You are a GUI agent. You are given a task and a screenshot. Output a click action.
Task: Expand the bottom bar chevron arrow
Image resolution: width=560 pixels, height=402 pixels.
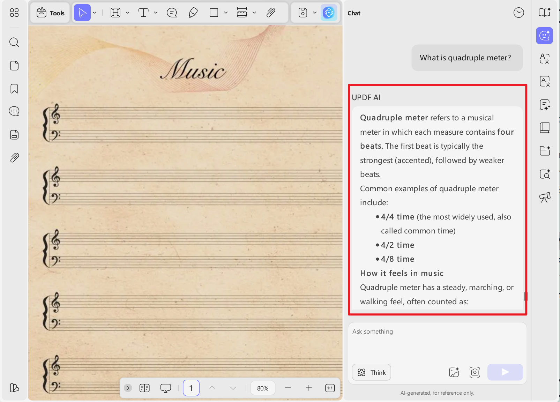[128, 388]
